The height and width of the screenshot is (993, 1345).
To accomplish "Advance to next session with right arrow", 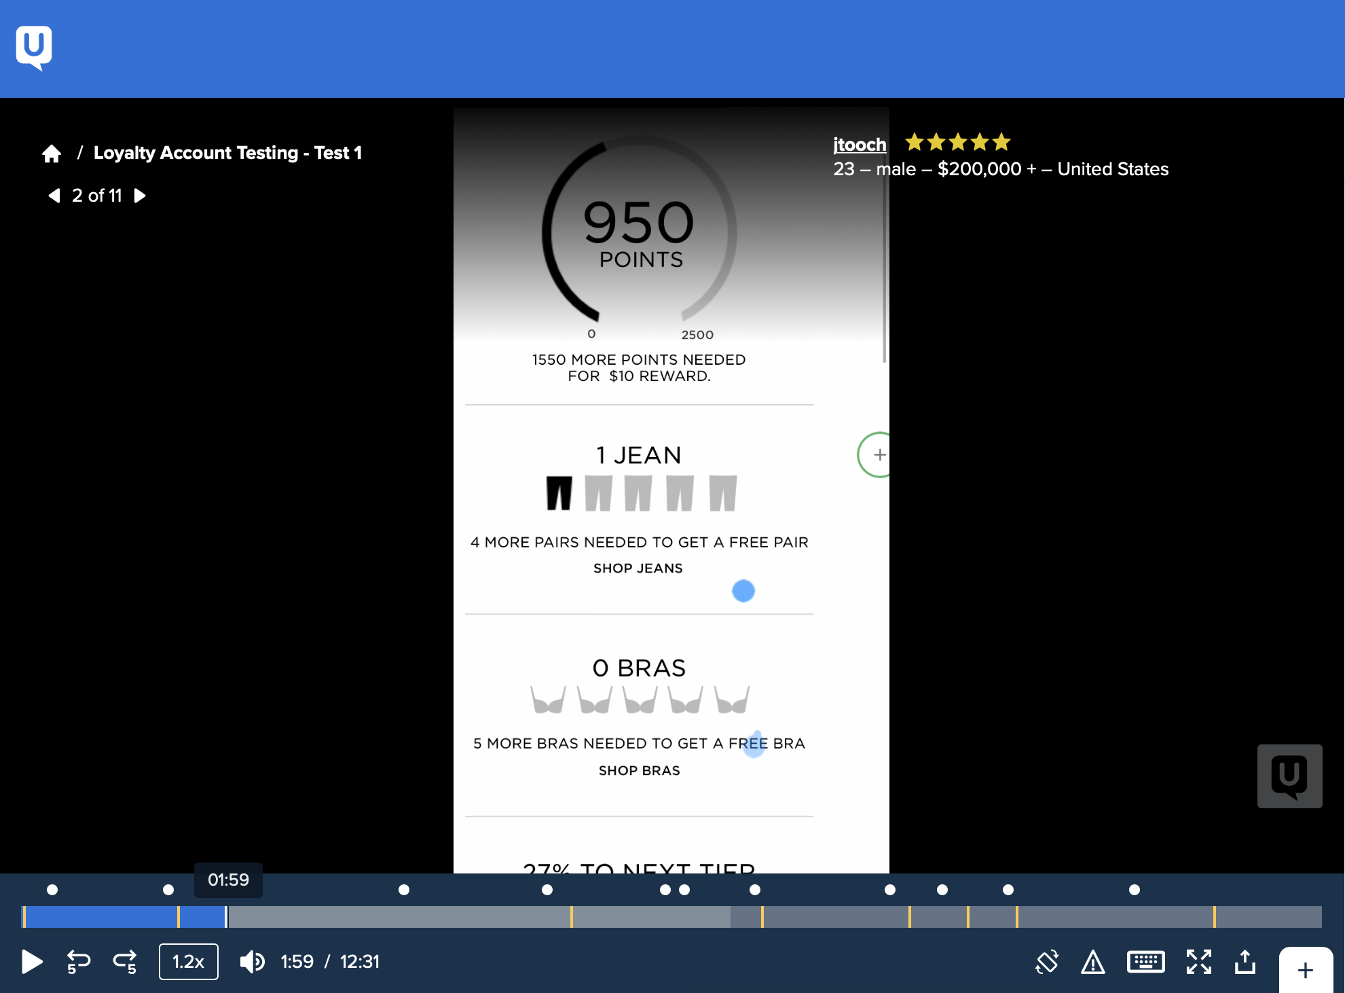I will pos(140,196).
